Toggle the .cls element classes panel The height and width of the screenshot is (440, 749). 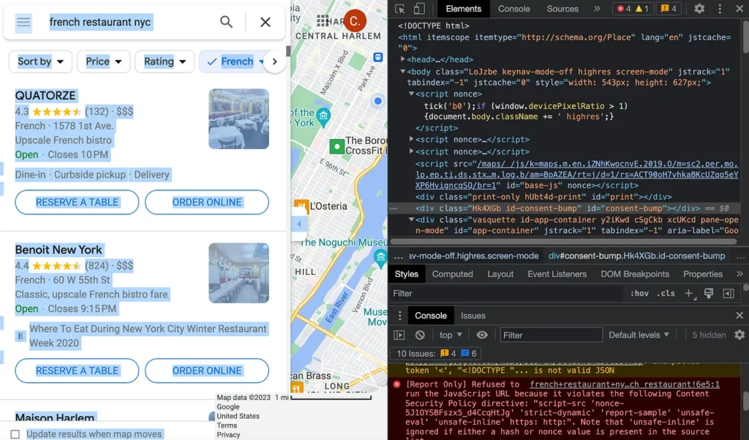tap(666, 294)
